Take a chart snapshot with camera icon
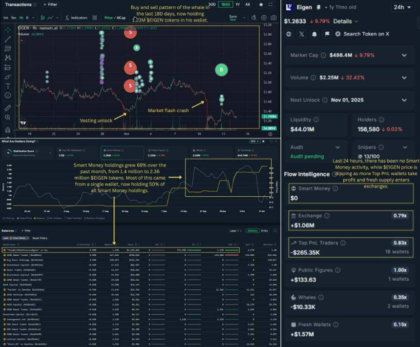The image size is (420, 347). [x=273, y=18]
